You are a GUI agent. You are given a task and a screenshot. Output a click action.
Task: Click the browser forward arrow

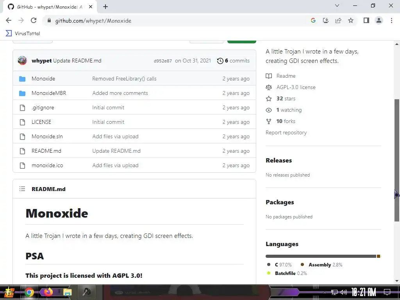click(x=21, y=20)
